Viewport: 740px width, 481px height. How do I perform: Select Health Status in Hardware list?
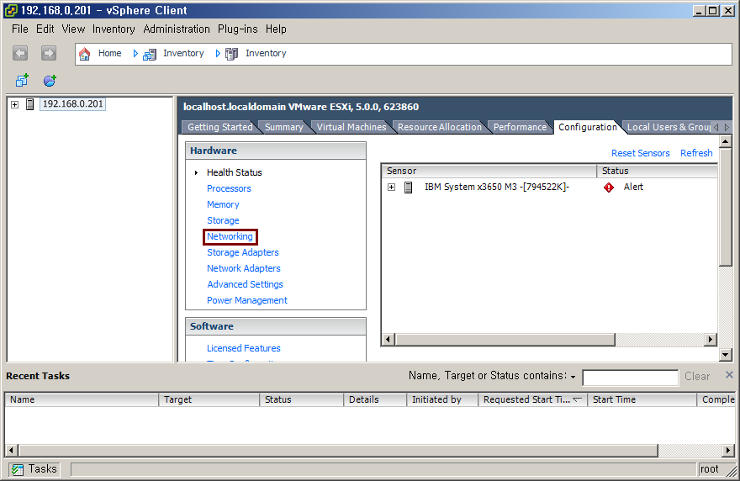234,172
